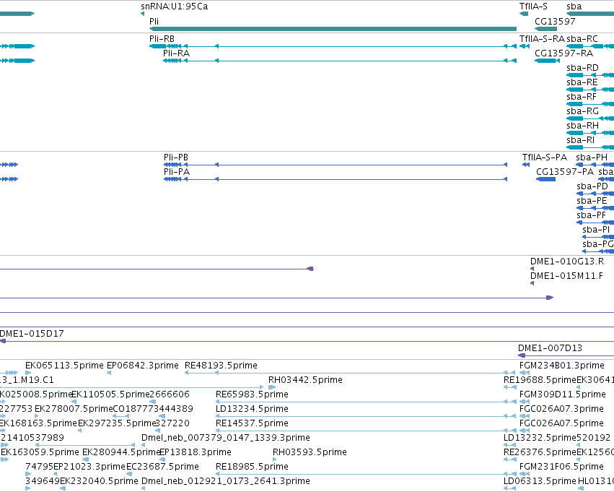
Task: Click the FGC026A07.5prime EST label
Action: [x=561, y=423]
